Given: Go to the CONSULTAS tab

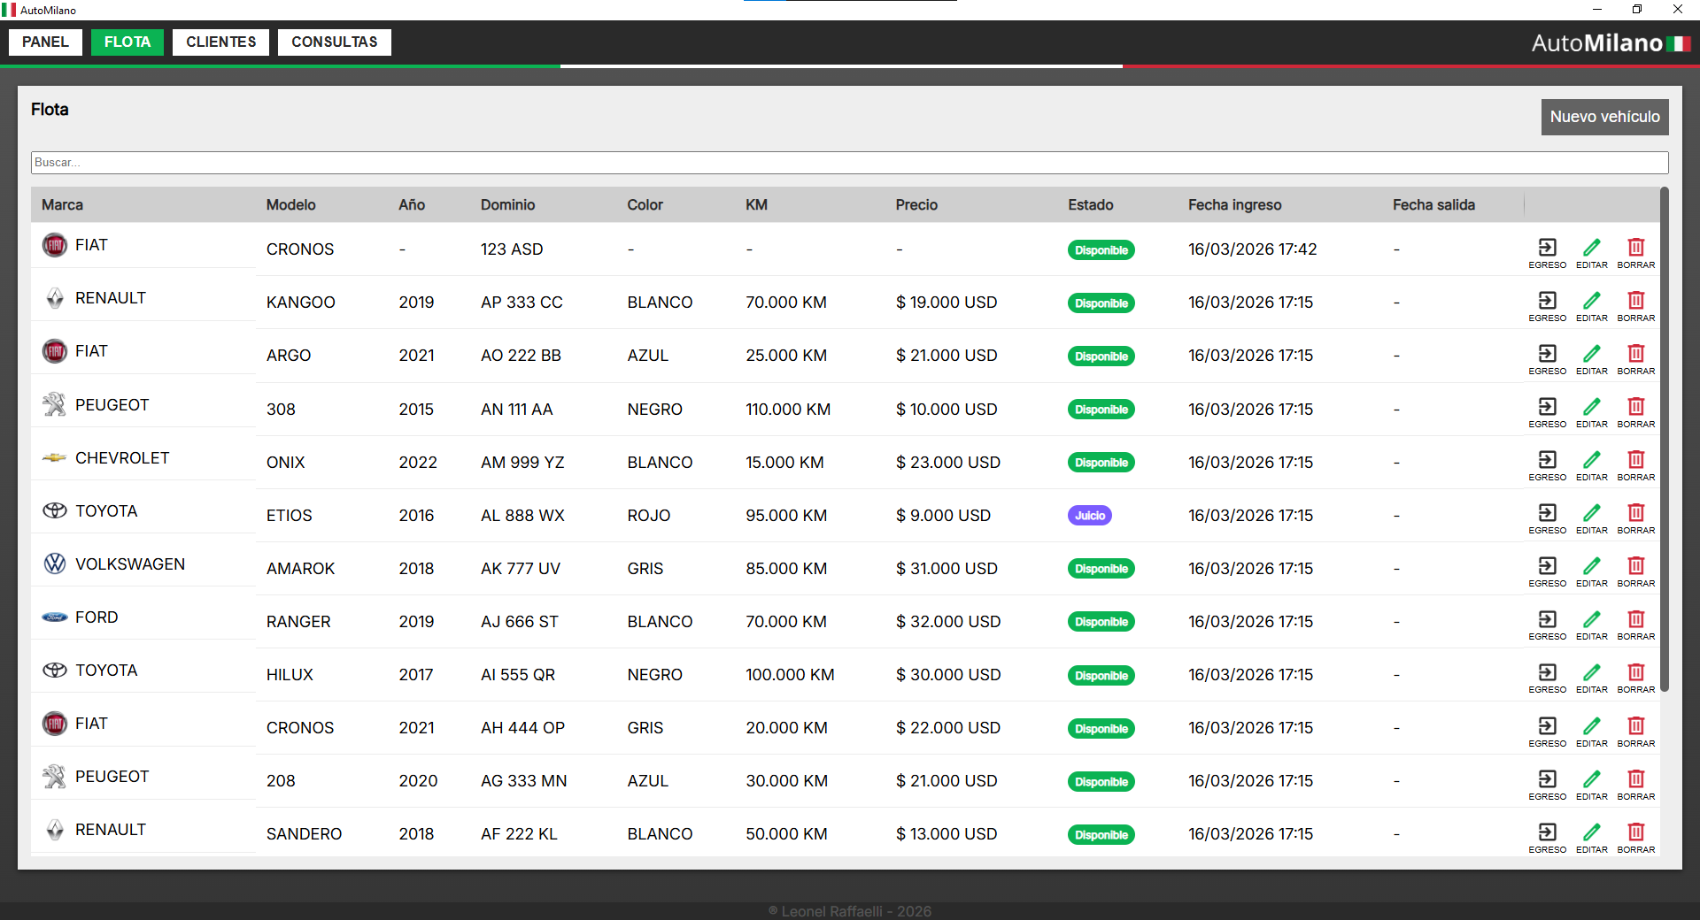Looking at the screenshot, I should click(334, 42).
